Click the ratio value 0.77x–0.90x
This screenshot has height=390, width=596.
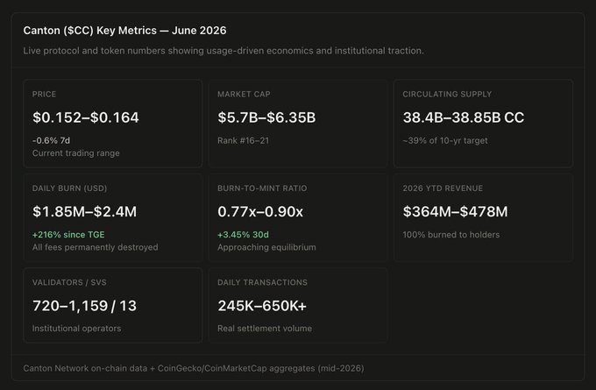point(260,212)
